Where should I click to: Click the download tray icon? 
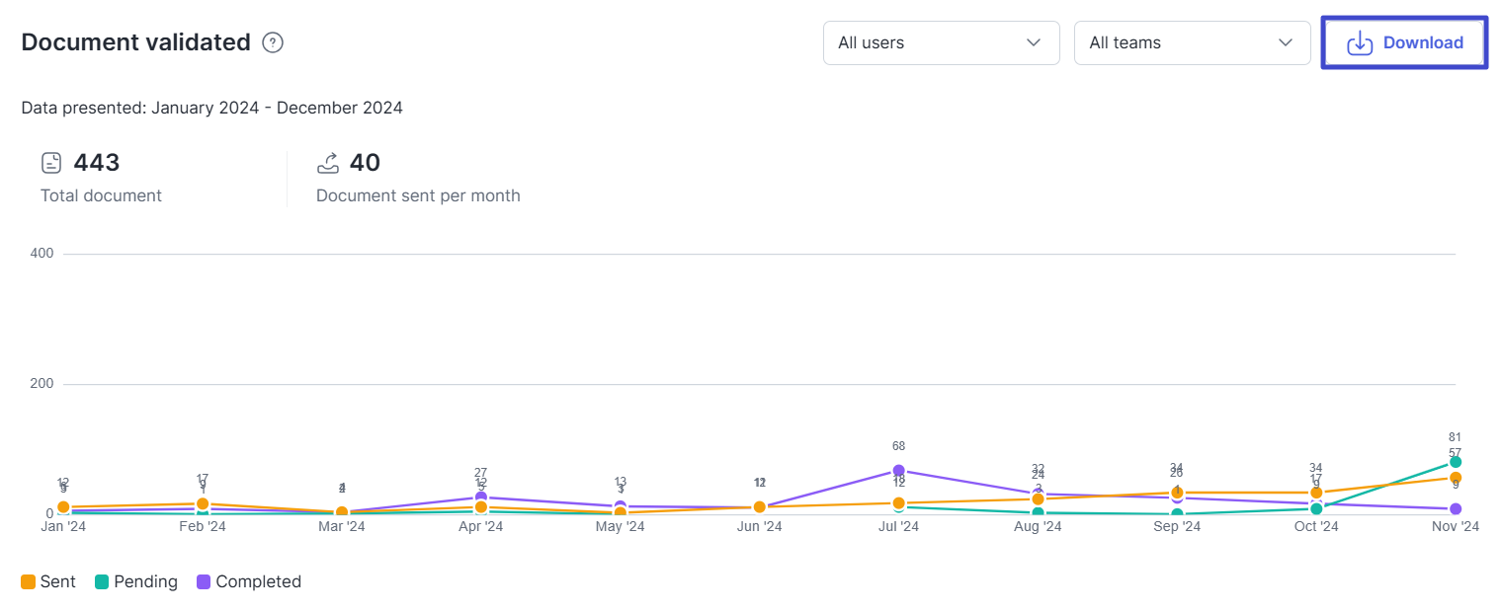point(1360,42)
